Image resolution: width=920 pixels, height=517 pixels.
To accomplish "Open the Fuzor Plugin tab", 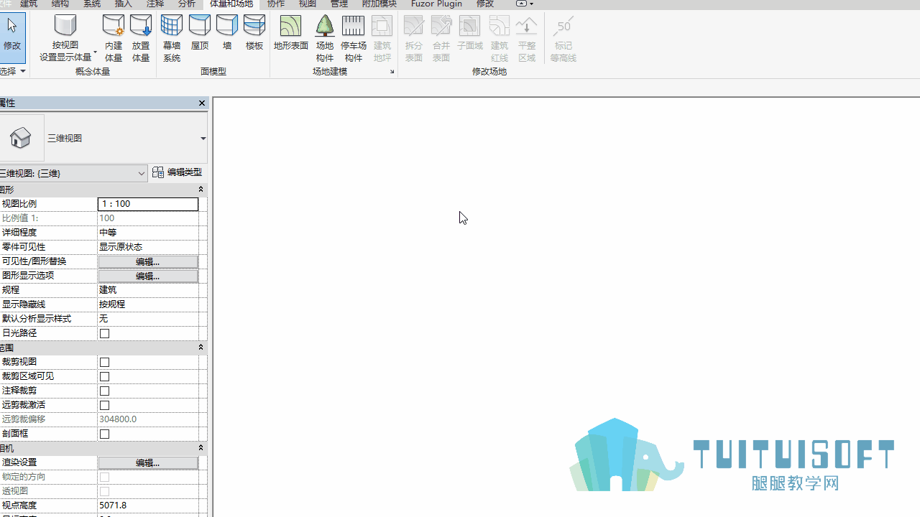I will click(x=436, y=4).
